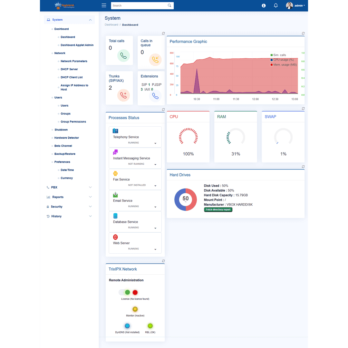Click the Fax Service printer icon
The height and width of the screenshot is (348, 348).
pos(116,173)
